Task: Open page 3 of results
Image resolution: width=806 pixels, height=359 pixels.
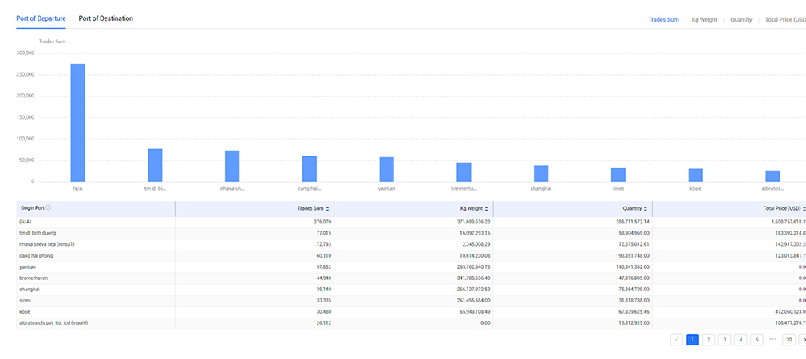Action: click(x=725, y=340)
